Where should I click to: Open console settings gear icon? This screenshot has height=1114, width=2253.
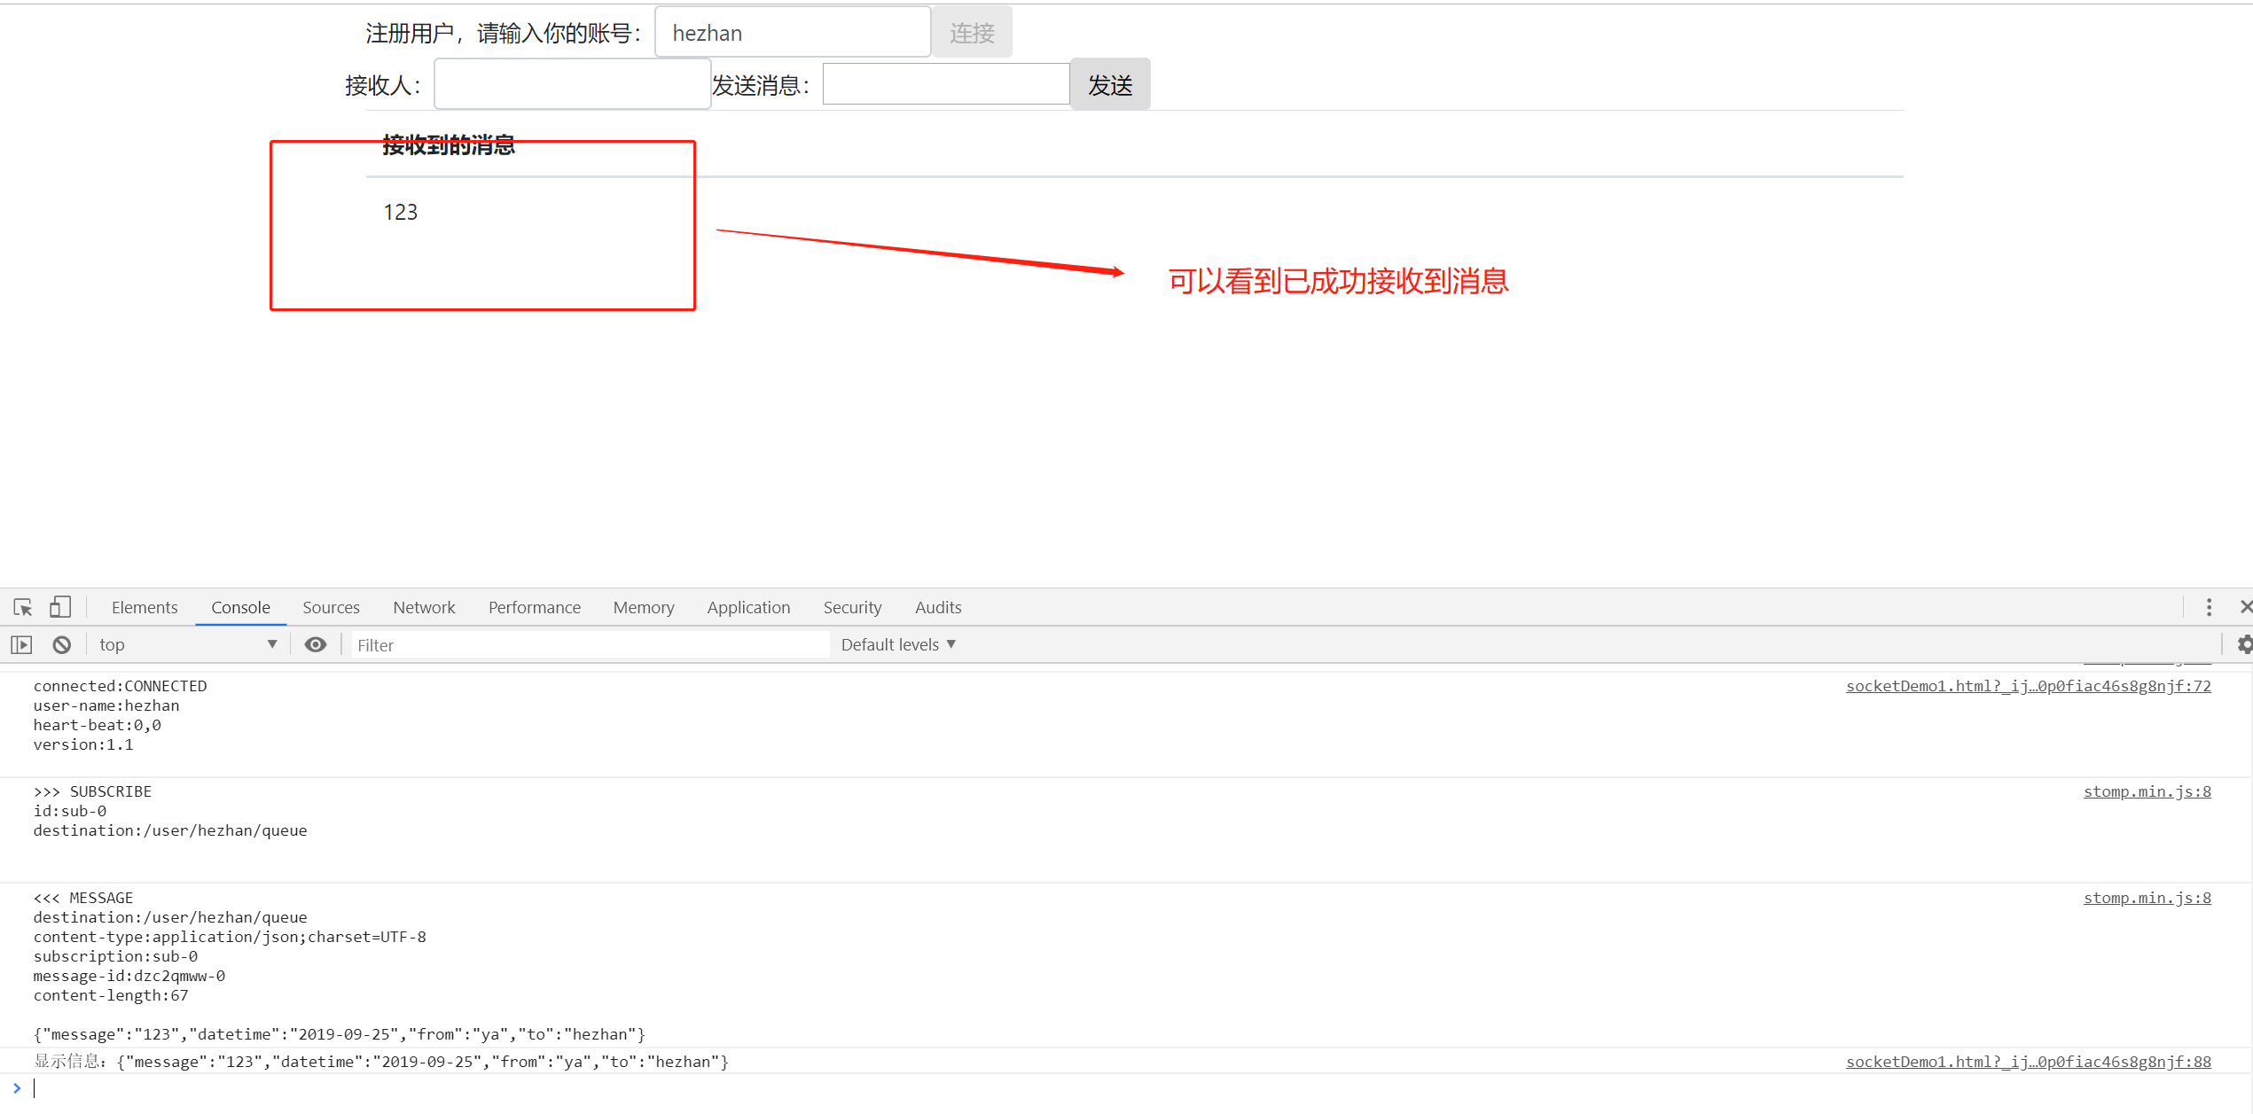click(2244, 644)
